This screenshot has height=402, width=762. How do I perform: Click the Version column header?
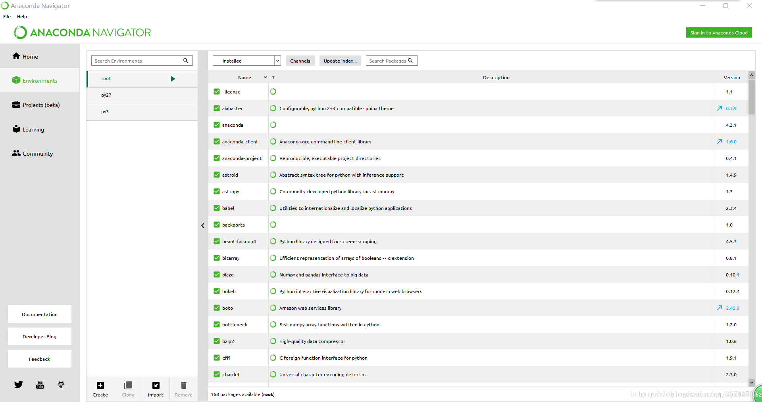[732, 78]
